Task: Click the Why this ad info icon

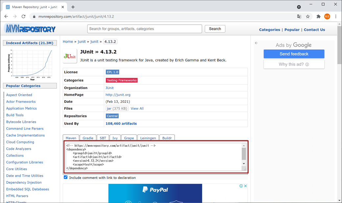Action: [307, 64]
